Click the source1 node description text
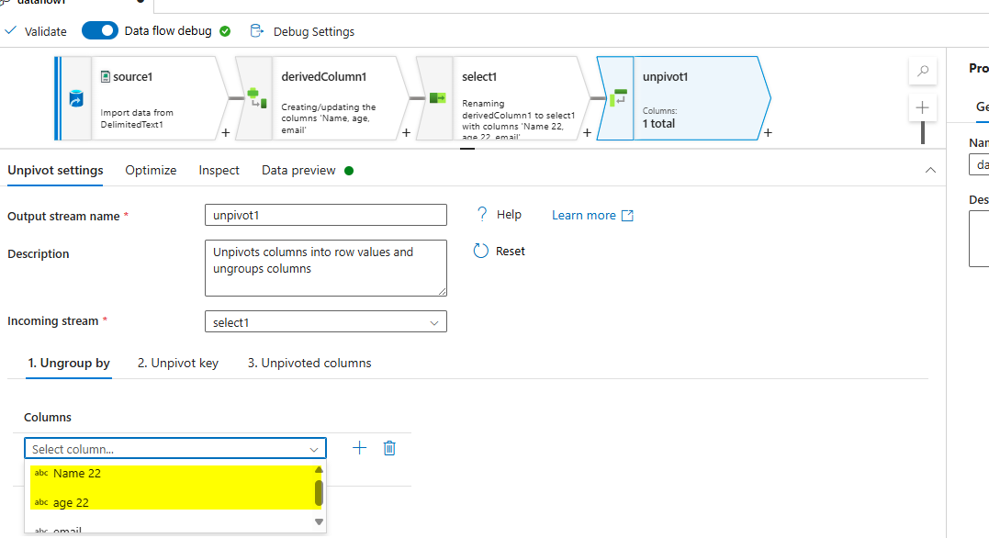 (x=137, y=118)
